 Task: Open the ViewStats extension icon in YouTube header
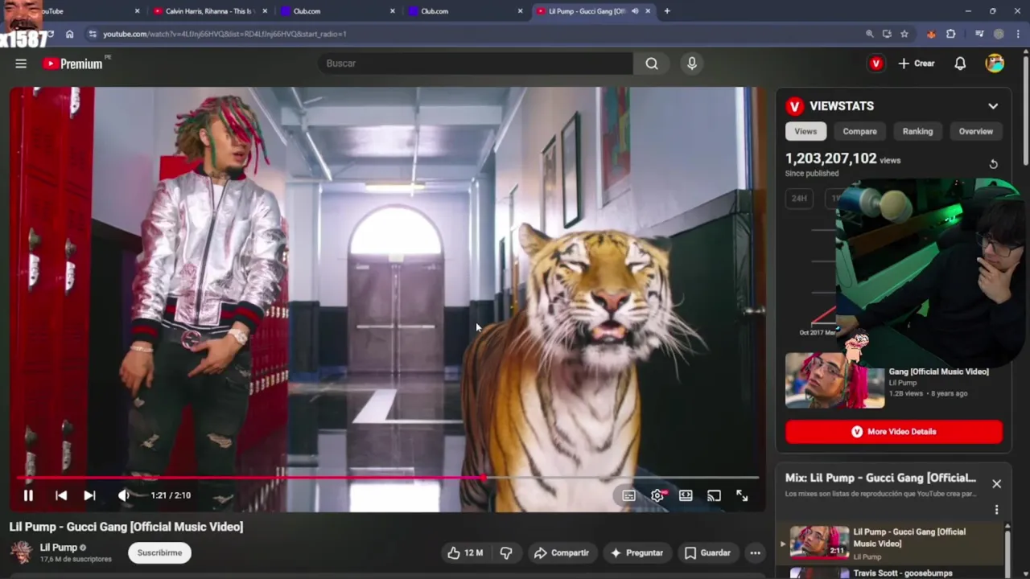[876, 64]
